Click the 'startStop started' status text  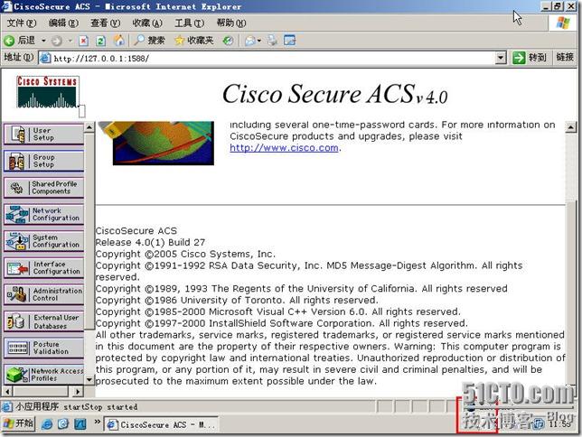(x=100, y=407)
